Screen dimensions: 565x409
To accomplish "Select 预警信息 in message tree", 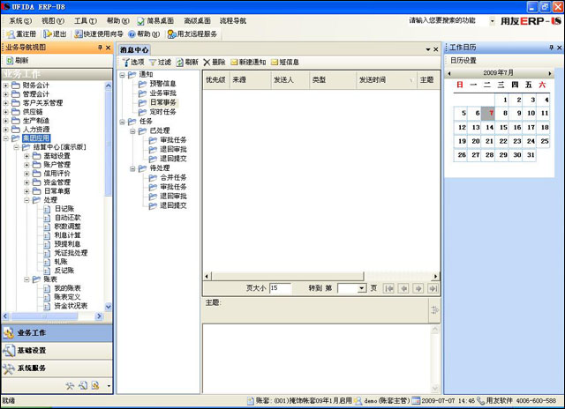I will point(162,84).
